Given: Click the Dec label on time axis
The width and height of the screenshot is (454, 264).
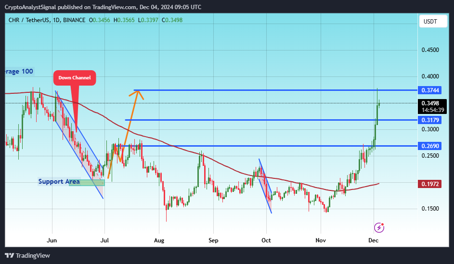Looking at the screenshot, I should pyautogui.click(x=374, y=240).
